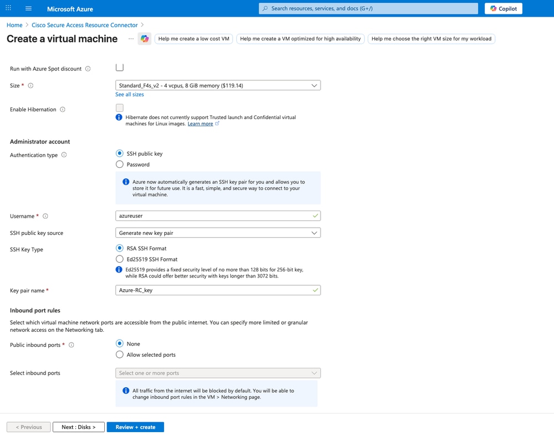This screenshot has height=441, width=554.
Task: Click the Public inbound ports info icon
Action: pos(71,345)
